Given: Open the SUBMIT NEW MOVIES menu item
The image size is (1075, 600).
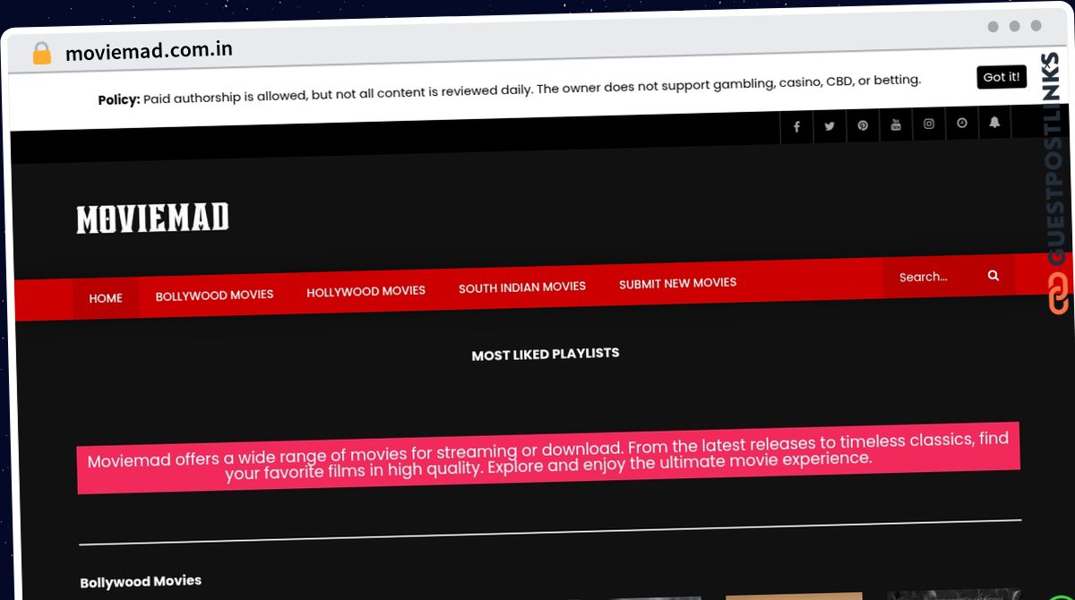Looking at the screenshot, I should click(677, 283).
